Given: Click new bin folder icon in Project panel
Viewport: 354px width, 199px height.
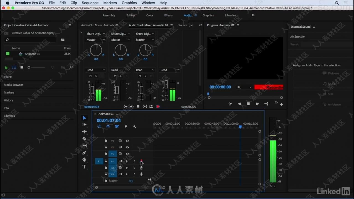Looking at the screenshot, I should (63, 40).
